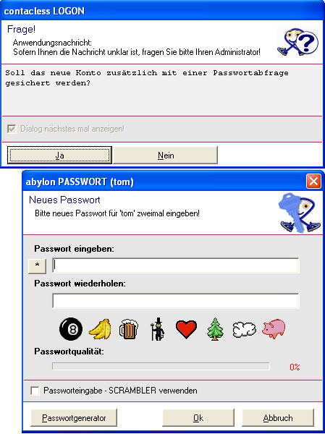325x434 pixels.
Task: Click the 8-ball password symbol icon
Action: [71, 329]
